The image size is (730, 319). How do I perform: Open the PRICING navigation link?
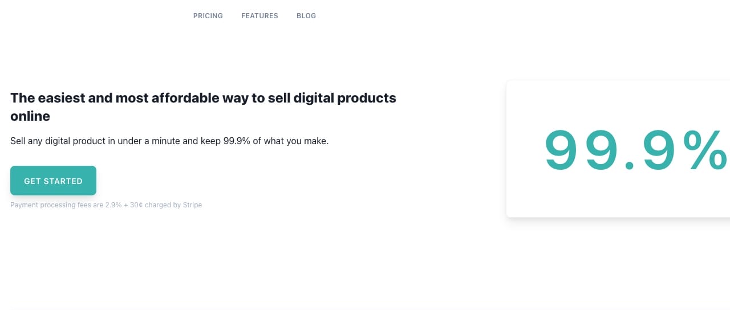tap(208, 16)
